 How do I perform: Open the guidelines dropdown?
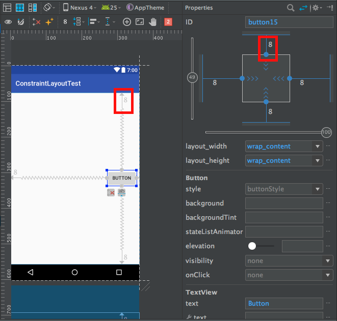[x=110, y=22]
